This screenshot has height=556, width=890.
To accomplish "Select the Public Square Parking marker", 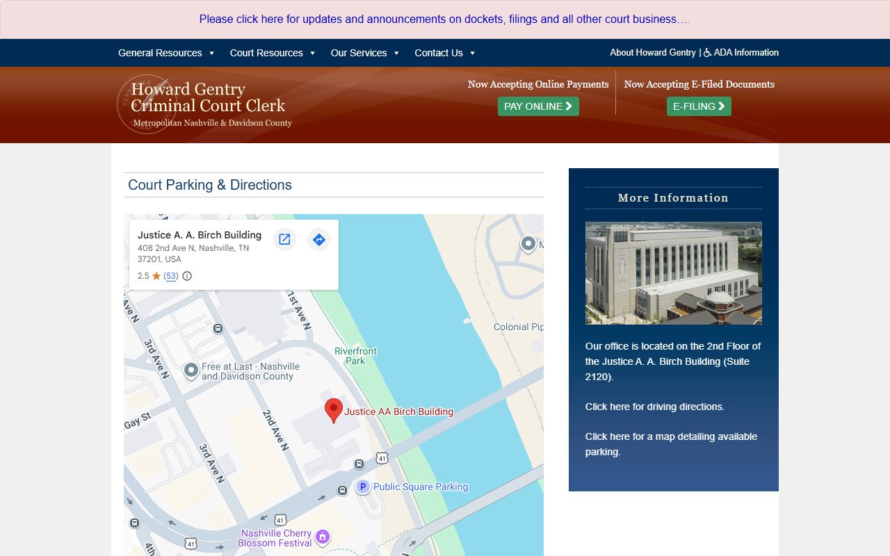I will click(x=362, y=486).
